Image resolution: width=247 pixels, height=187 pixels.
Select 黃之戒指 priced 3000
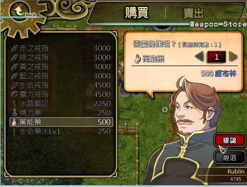(61, 67)
